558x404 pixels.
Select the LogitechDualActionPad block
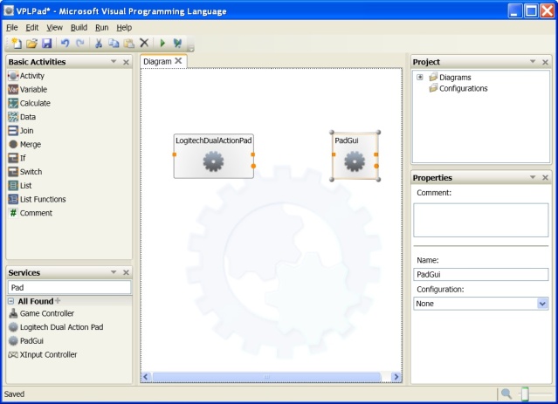(x=214, y=156)
